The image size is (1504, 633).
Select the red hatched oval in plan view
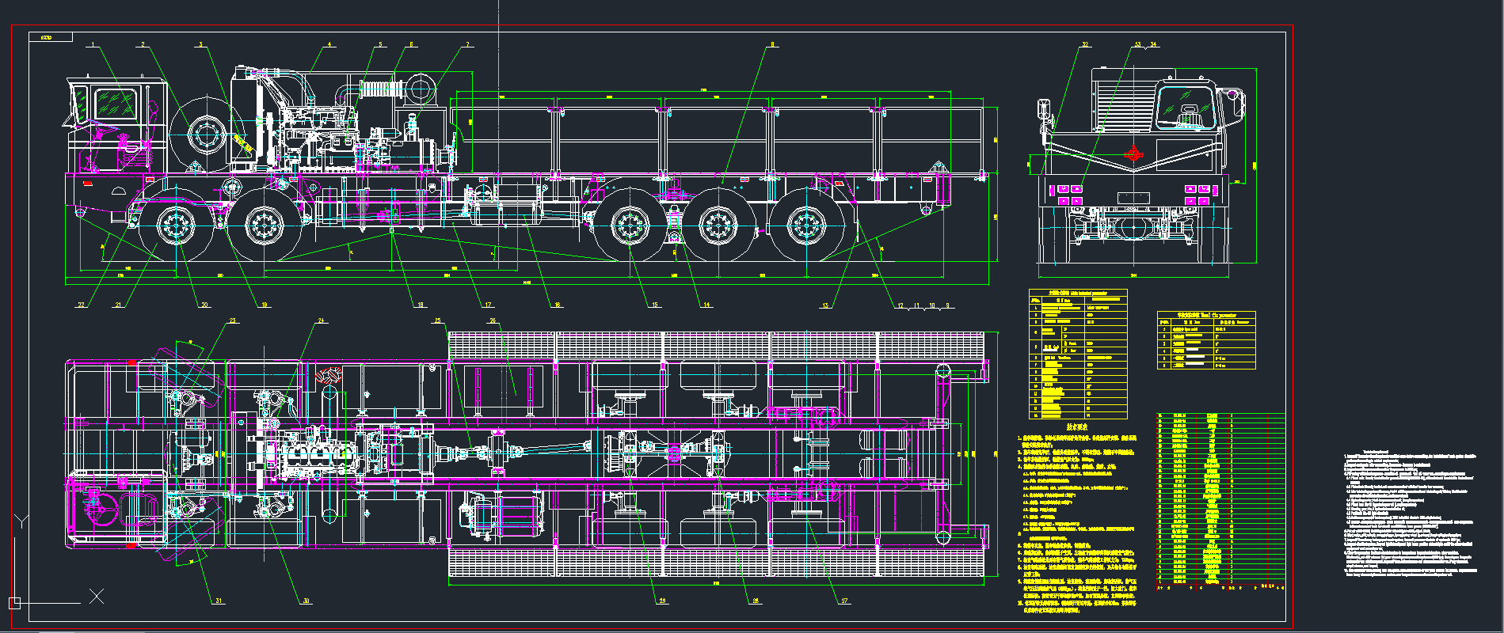click(x=329, y=374)
